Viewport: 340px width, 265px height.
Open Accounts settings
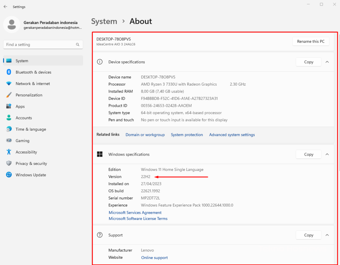[43, 118]
